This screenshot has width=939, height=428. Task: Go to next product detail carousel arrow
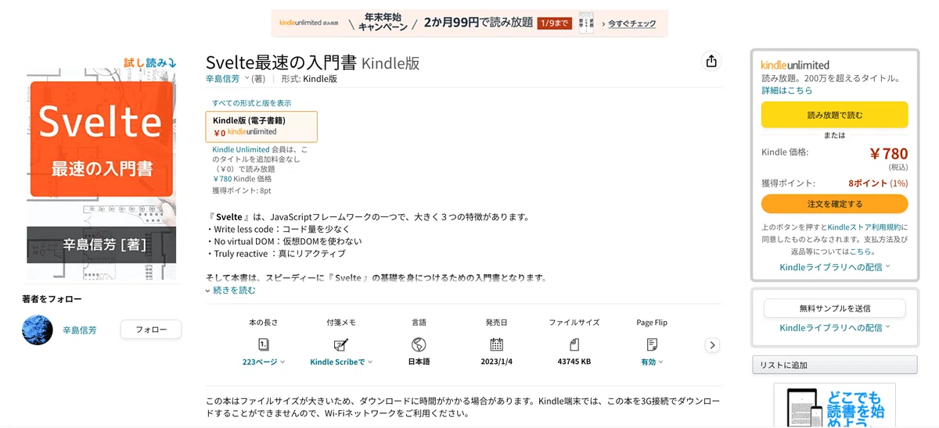tap(712, 345)
